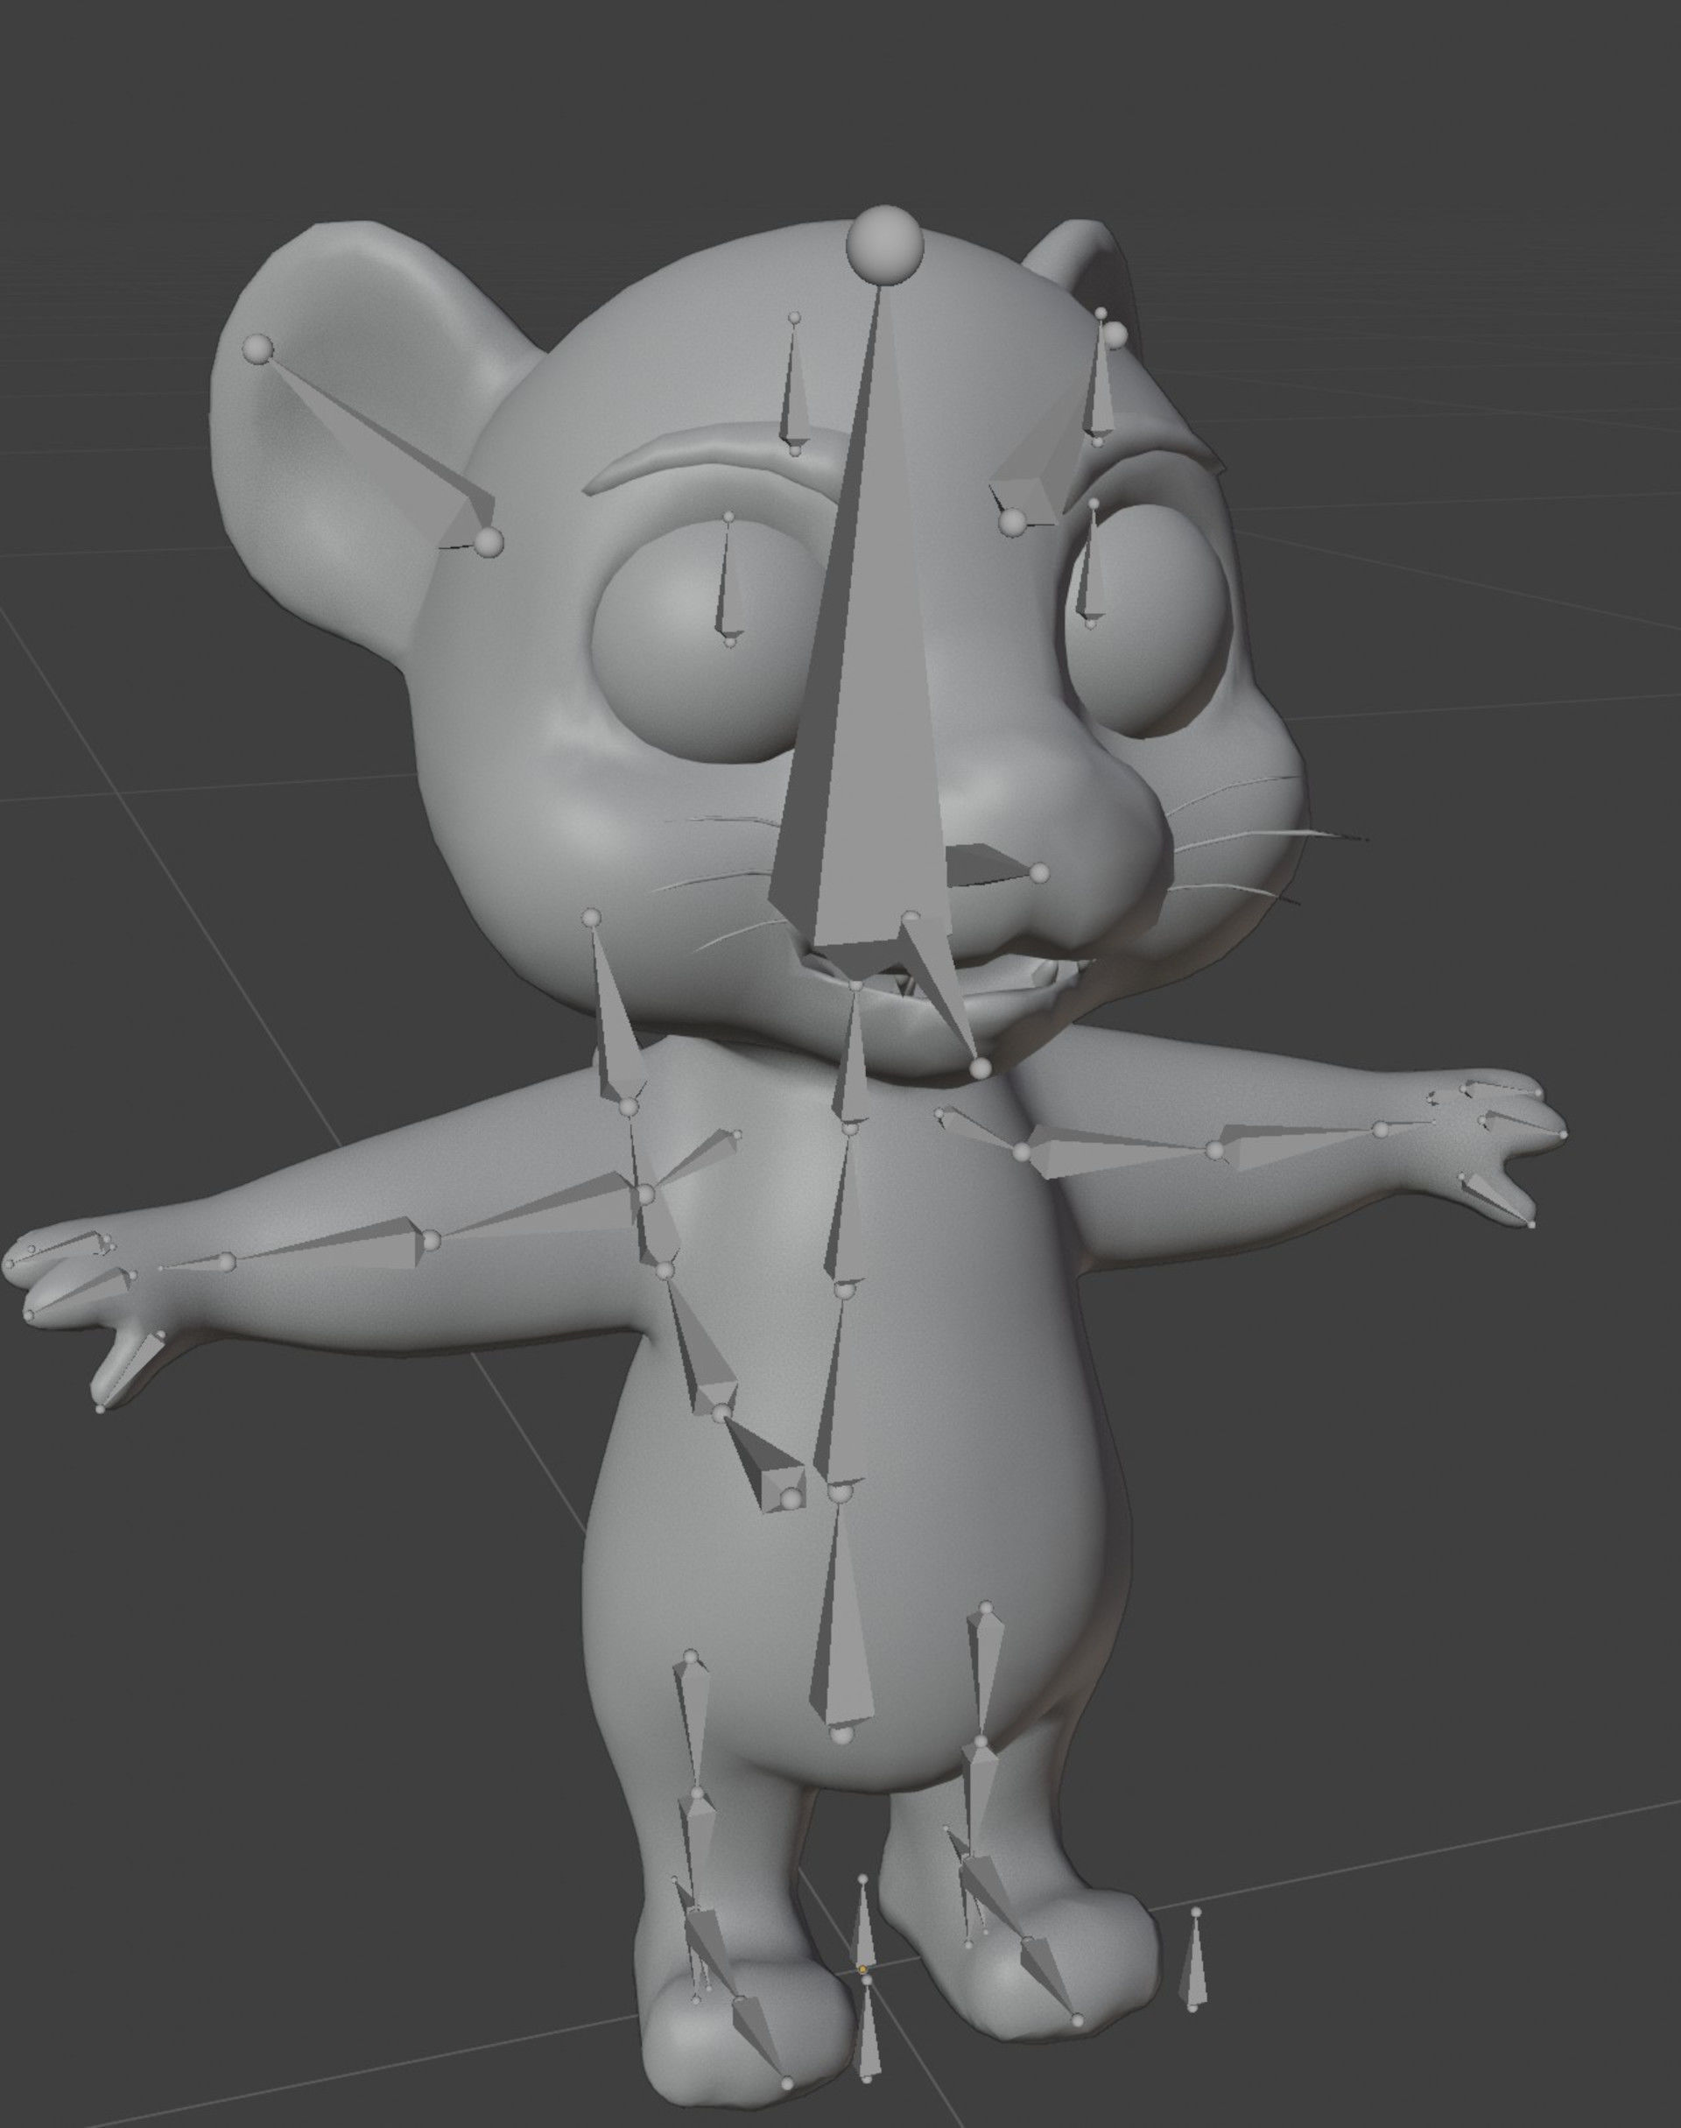Image resolution: width=1681 pixels, height=2128 pixels.
Task: Click the nose bone's tip sphere
Action: tap(1039, 872)
